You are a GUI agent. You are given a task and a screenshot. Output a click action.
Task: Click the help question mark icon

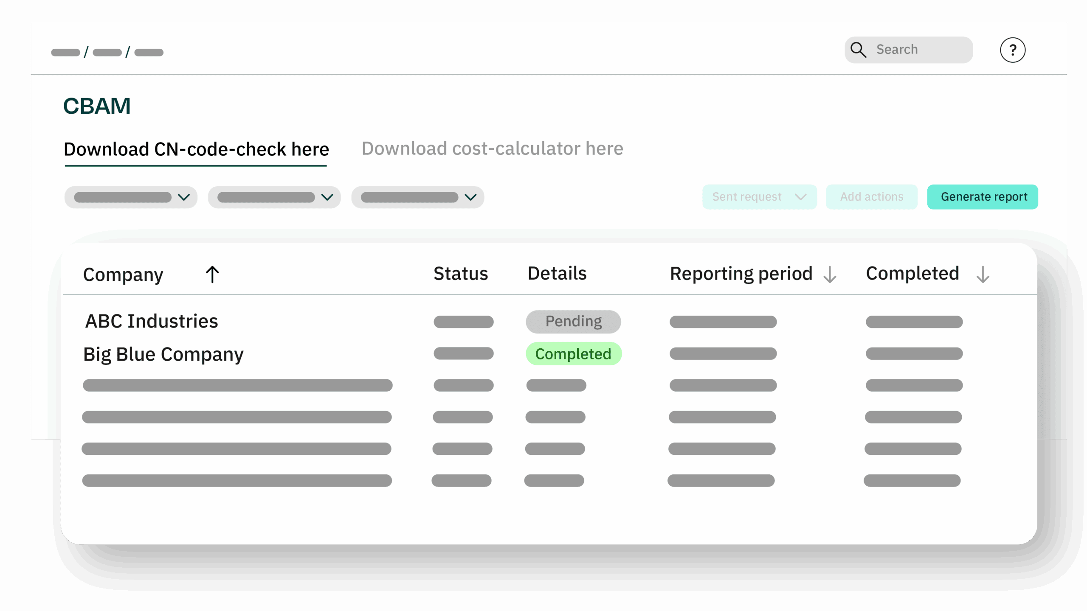pyautogui.click(x=1012, y=50)
